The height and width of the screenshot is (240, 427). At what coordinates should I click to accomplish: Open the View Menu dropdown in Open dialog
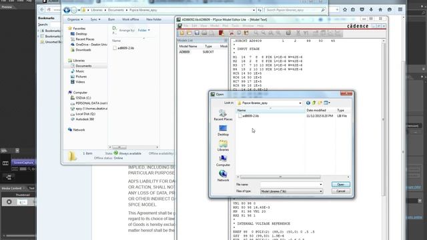click(x=327, y=103)
